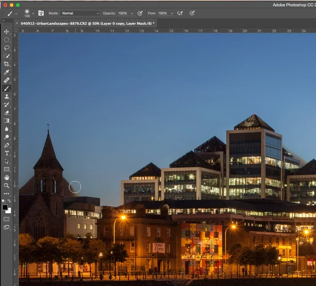Screen dimensions: 316x286
Task: Click the white background color swatch
Action: coord(9,211)
